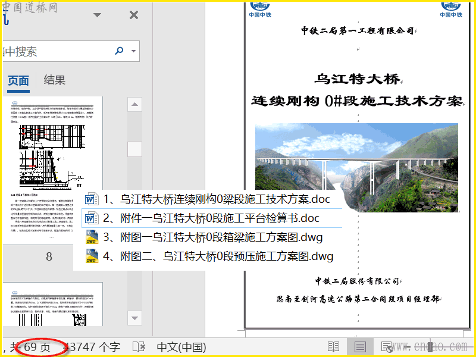Select file 1、乌江特大桥连续刚构0梁段施工技术方案.doc

[x=212, y=199]
